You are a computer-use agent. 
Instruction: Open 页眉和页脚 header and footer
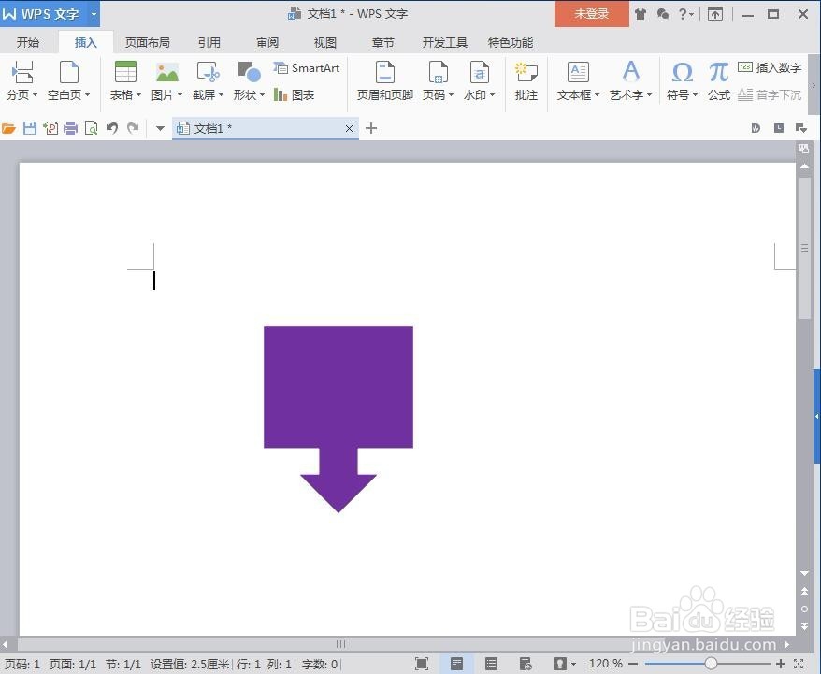(x=385, y=81)
